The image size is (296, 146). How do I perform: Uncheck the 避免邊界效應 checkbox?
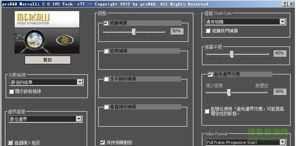(x=210, y=74)
